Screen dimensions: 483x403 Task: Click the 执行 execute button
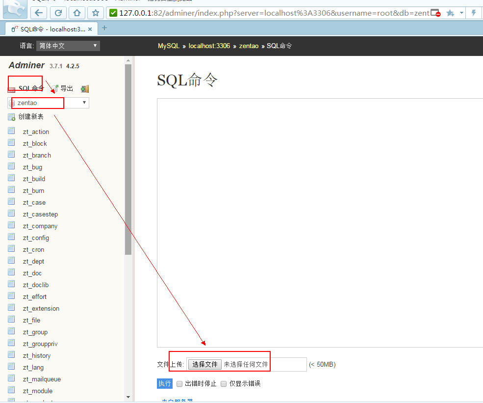click(164, 383)
